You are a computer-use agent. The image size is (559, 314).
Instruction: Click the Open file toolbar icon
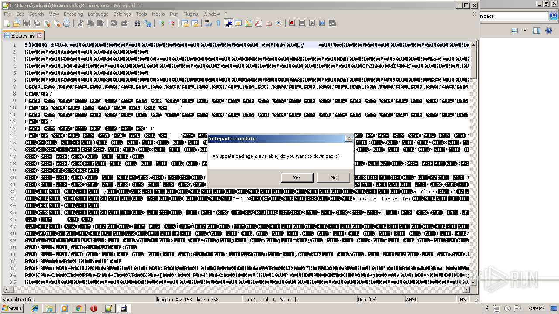tap(17, 23)
